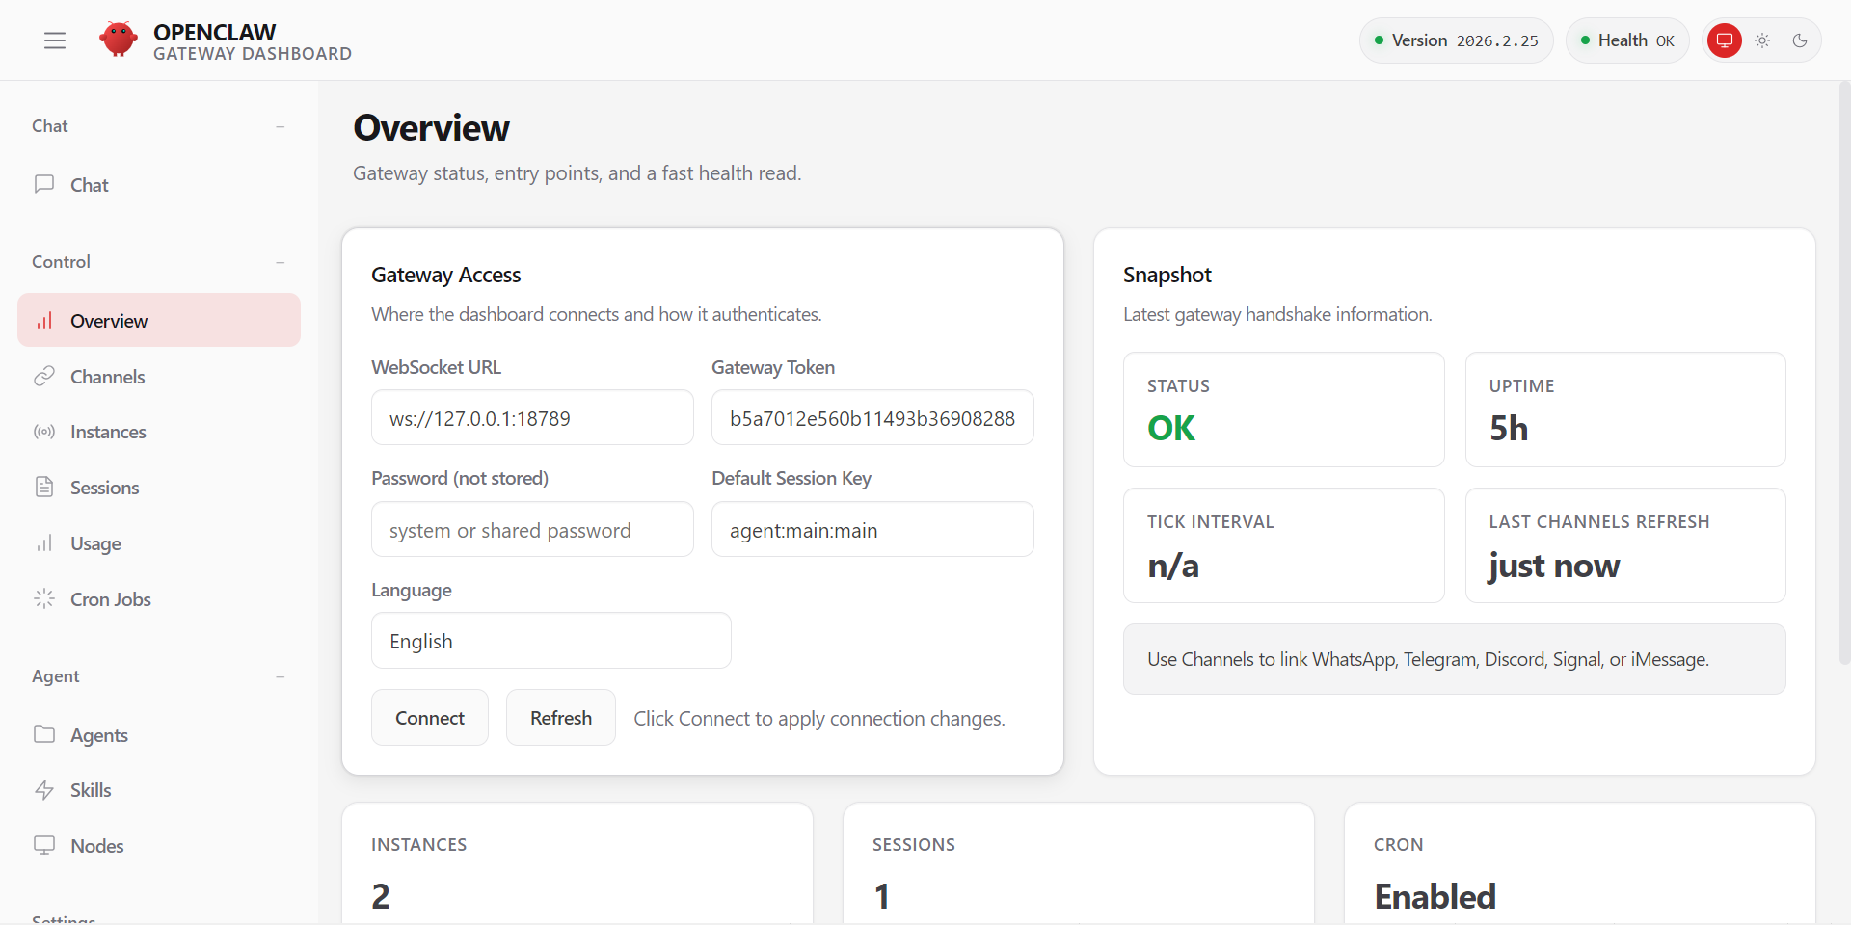Click the Skills lightning bolt icon

point(44,790)
